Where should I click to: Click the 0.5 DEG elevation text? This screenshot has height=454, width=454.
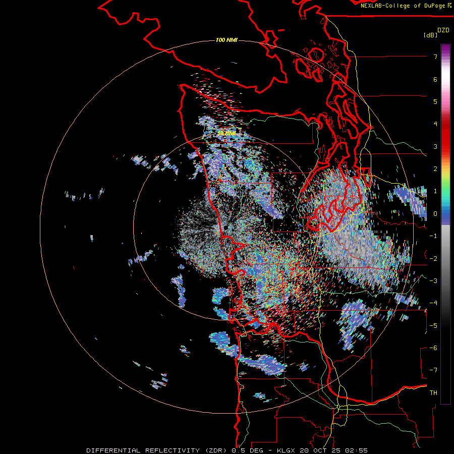[x=247, y=450]
